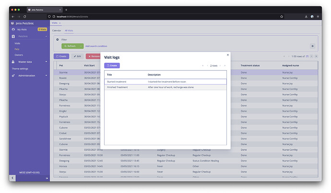Image resolution: width=331 pixels, height=193 pixels.
Task: Click the browser reload icon
Action: [24, 17]
